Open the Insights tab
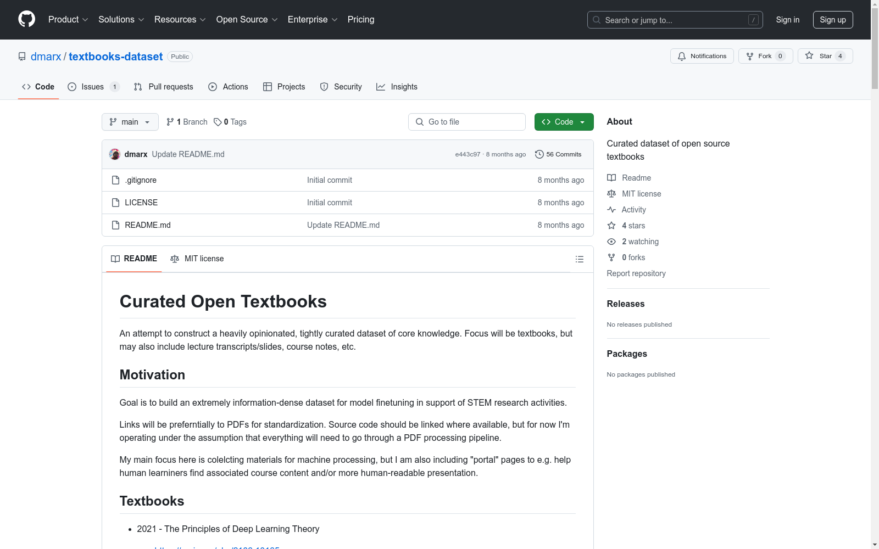This screenshot has width=879, height=549. [397, 87]
